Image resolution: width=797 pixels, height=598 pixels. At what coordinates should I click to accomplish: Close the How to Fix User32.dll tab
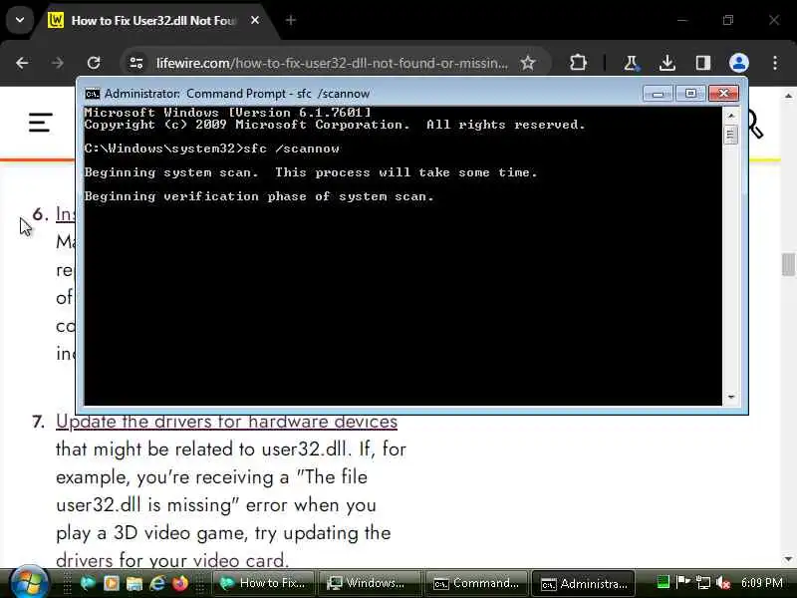[255, 20]
